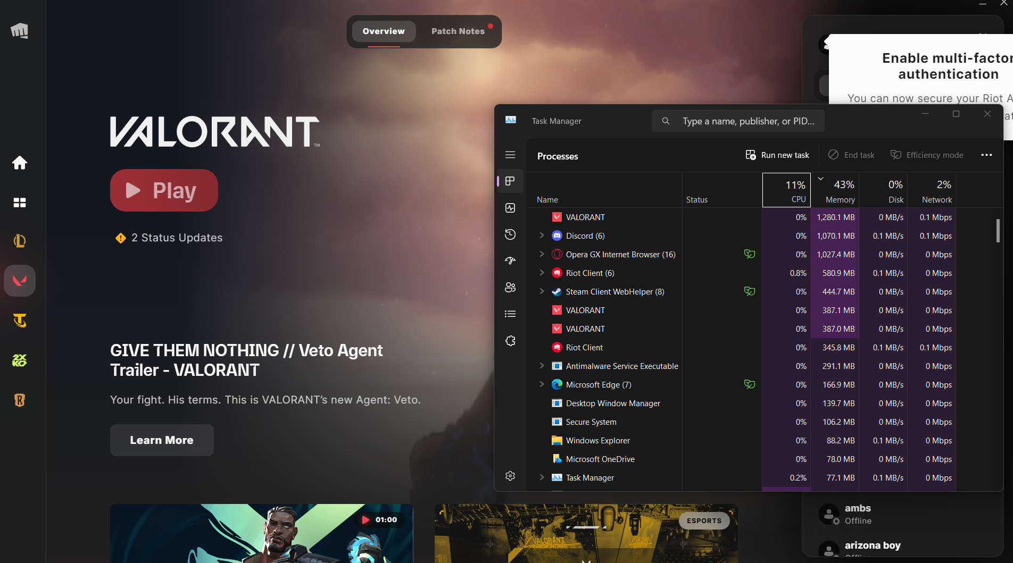The width and height of the screenshot is (1013, 563).
Task: Open Task Manager navigation hamburger menu
Action: [510, 155]
